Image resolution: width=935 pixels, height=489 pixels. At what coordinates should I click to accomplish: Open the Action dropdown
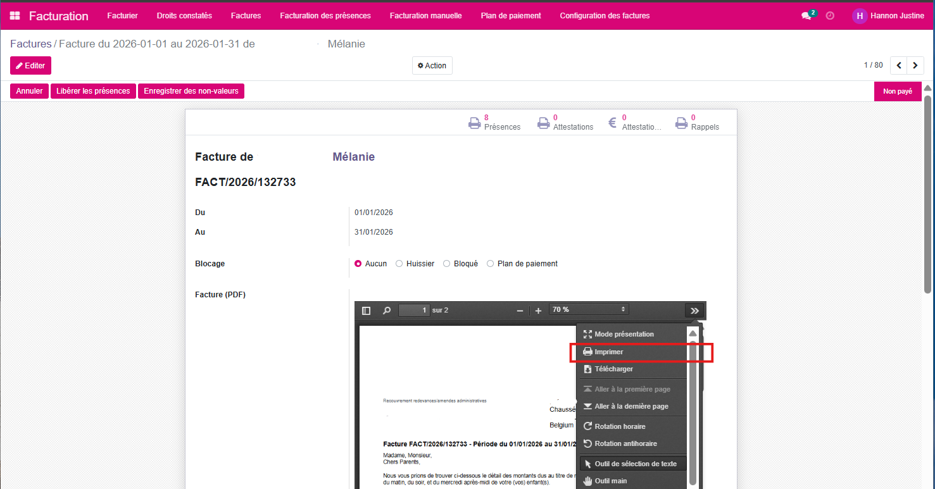click(x=432, y=66)
